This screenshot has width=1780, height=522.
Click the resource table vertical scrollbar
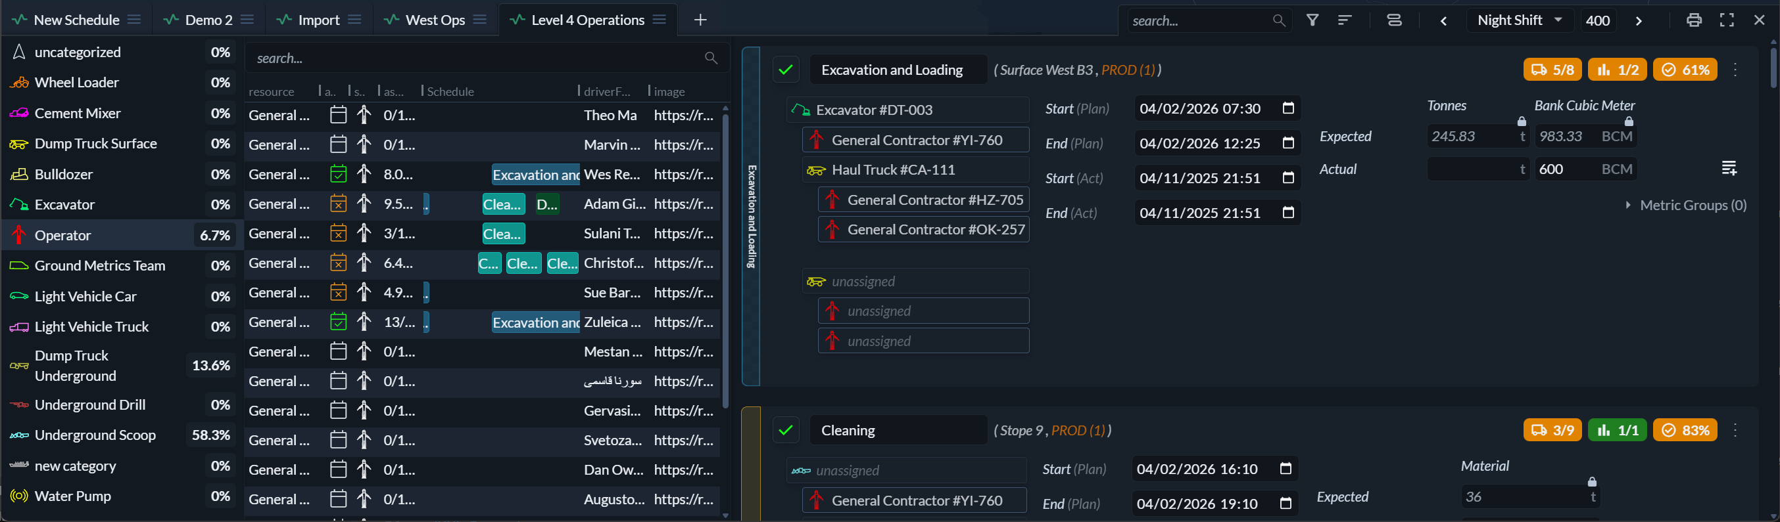pyautogui.click(x=725, y=261)
